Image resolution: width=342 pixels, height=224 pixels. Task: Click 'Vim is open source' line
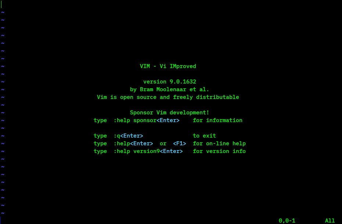(168, 97)
